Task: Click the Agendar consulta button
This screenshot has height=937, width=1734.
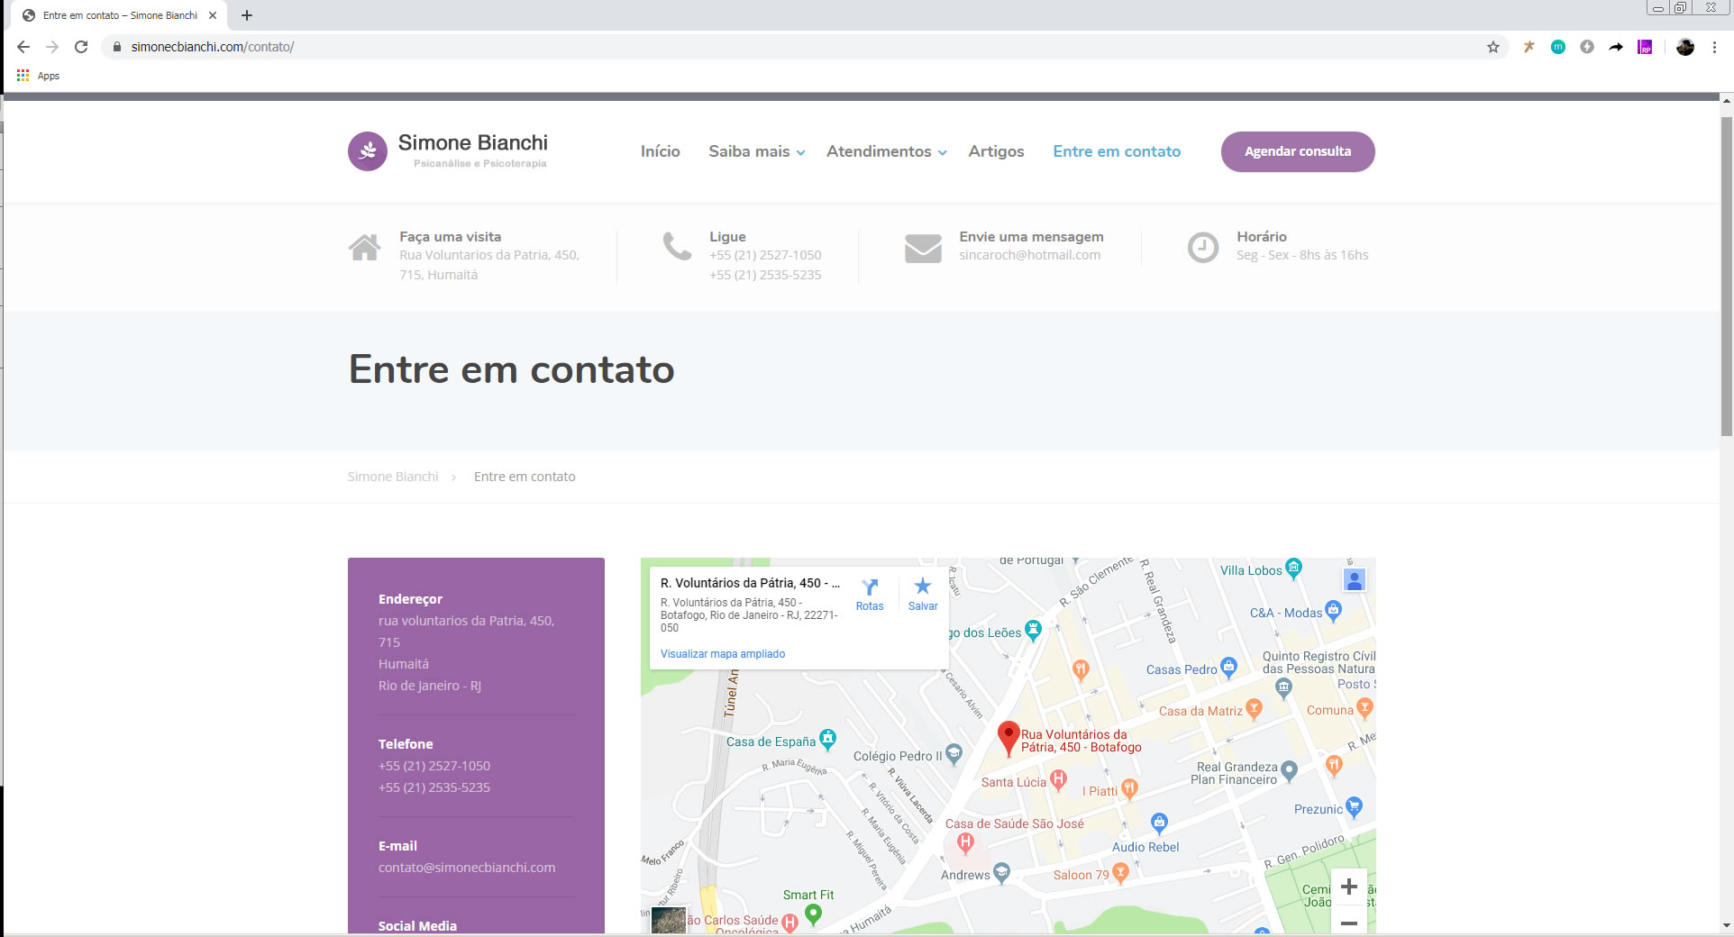Action: [x=1298, y=151]
